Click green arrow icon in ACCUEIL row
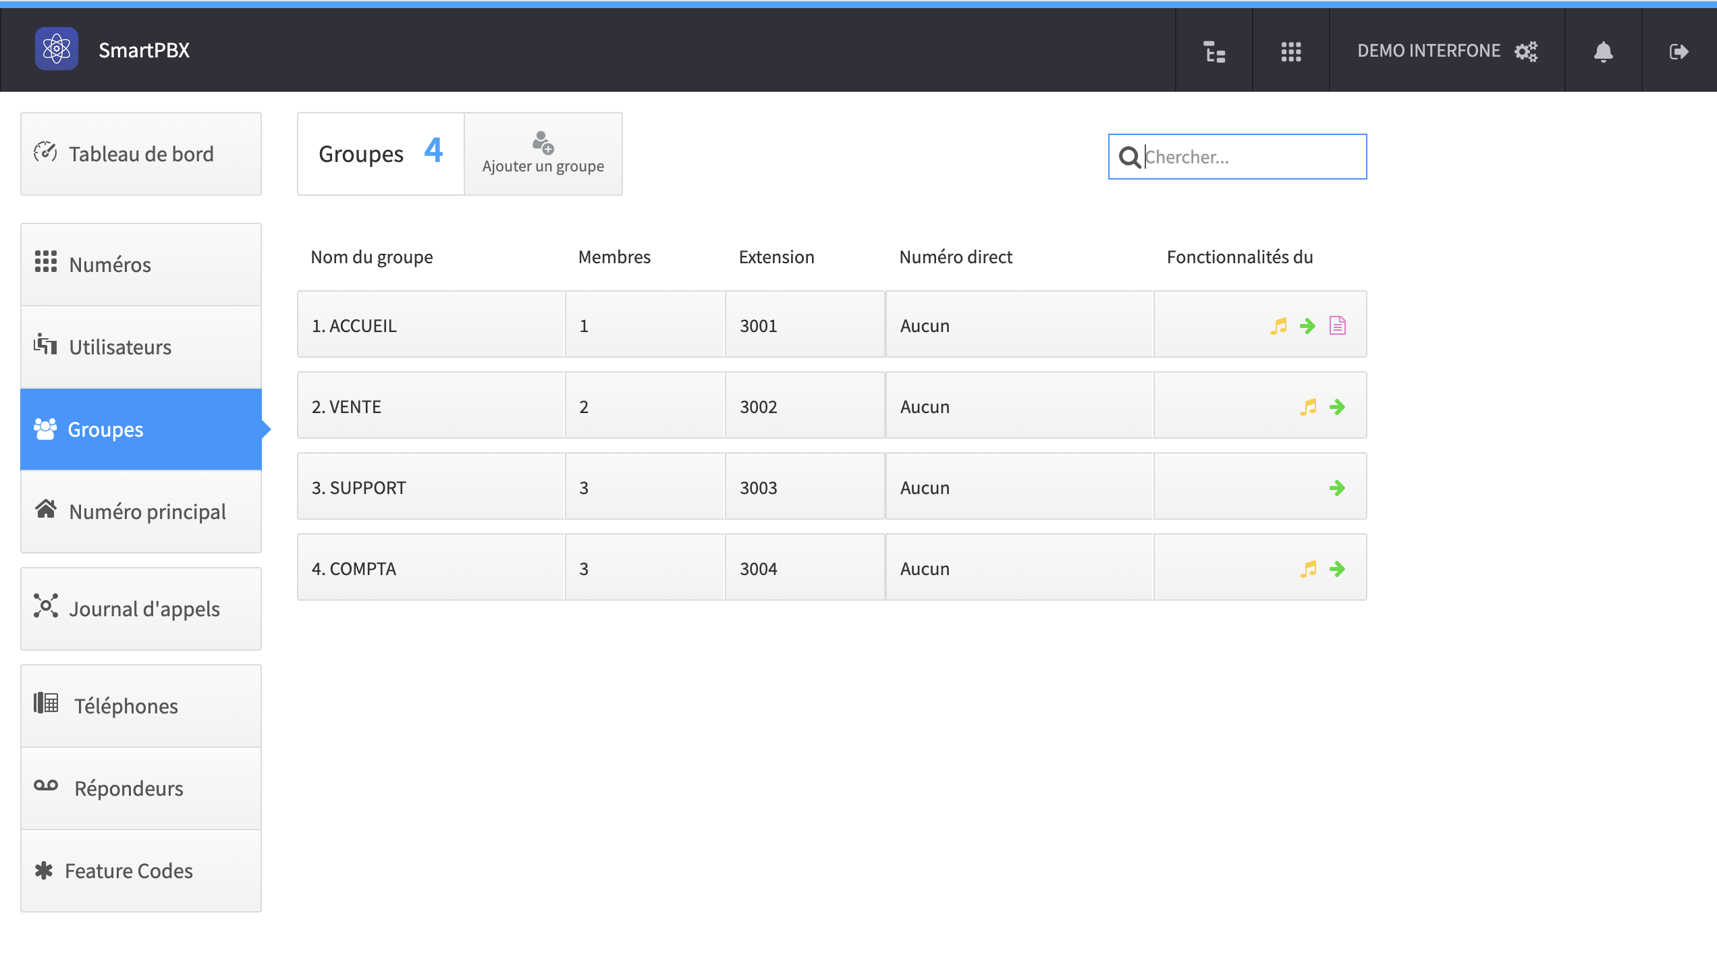1717x976 pixels. tap(1307, 326)
